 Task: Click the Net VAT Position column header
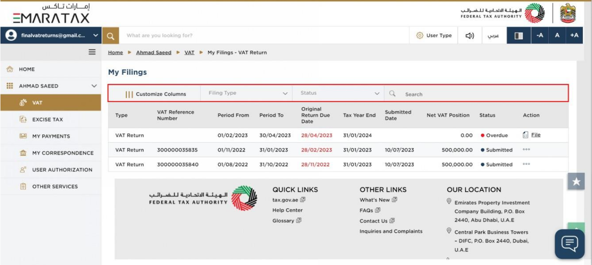click(448, 115)
